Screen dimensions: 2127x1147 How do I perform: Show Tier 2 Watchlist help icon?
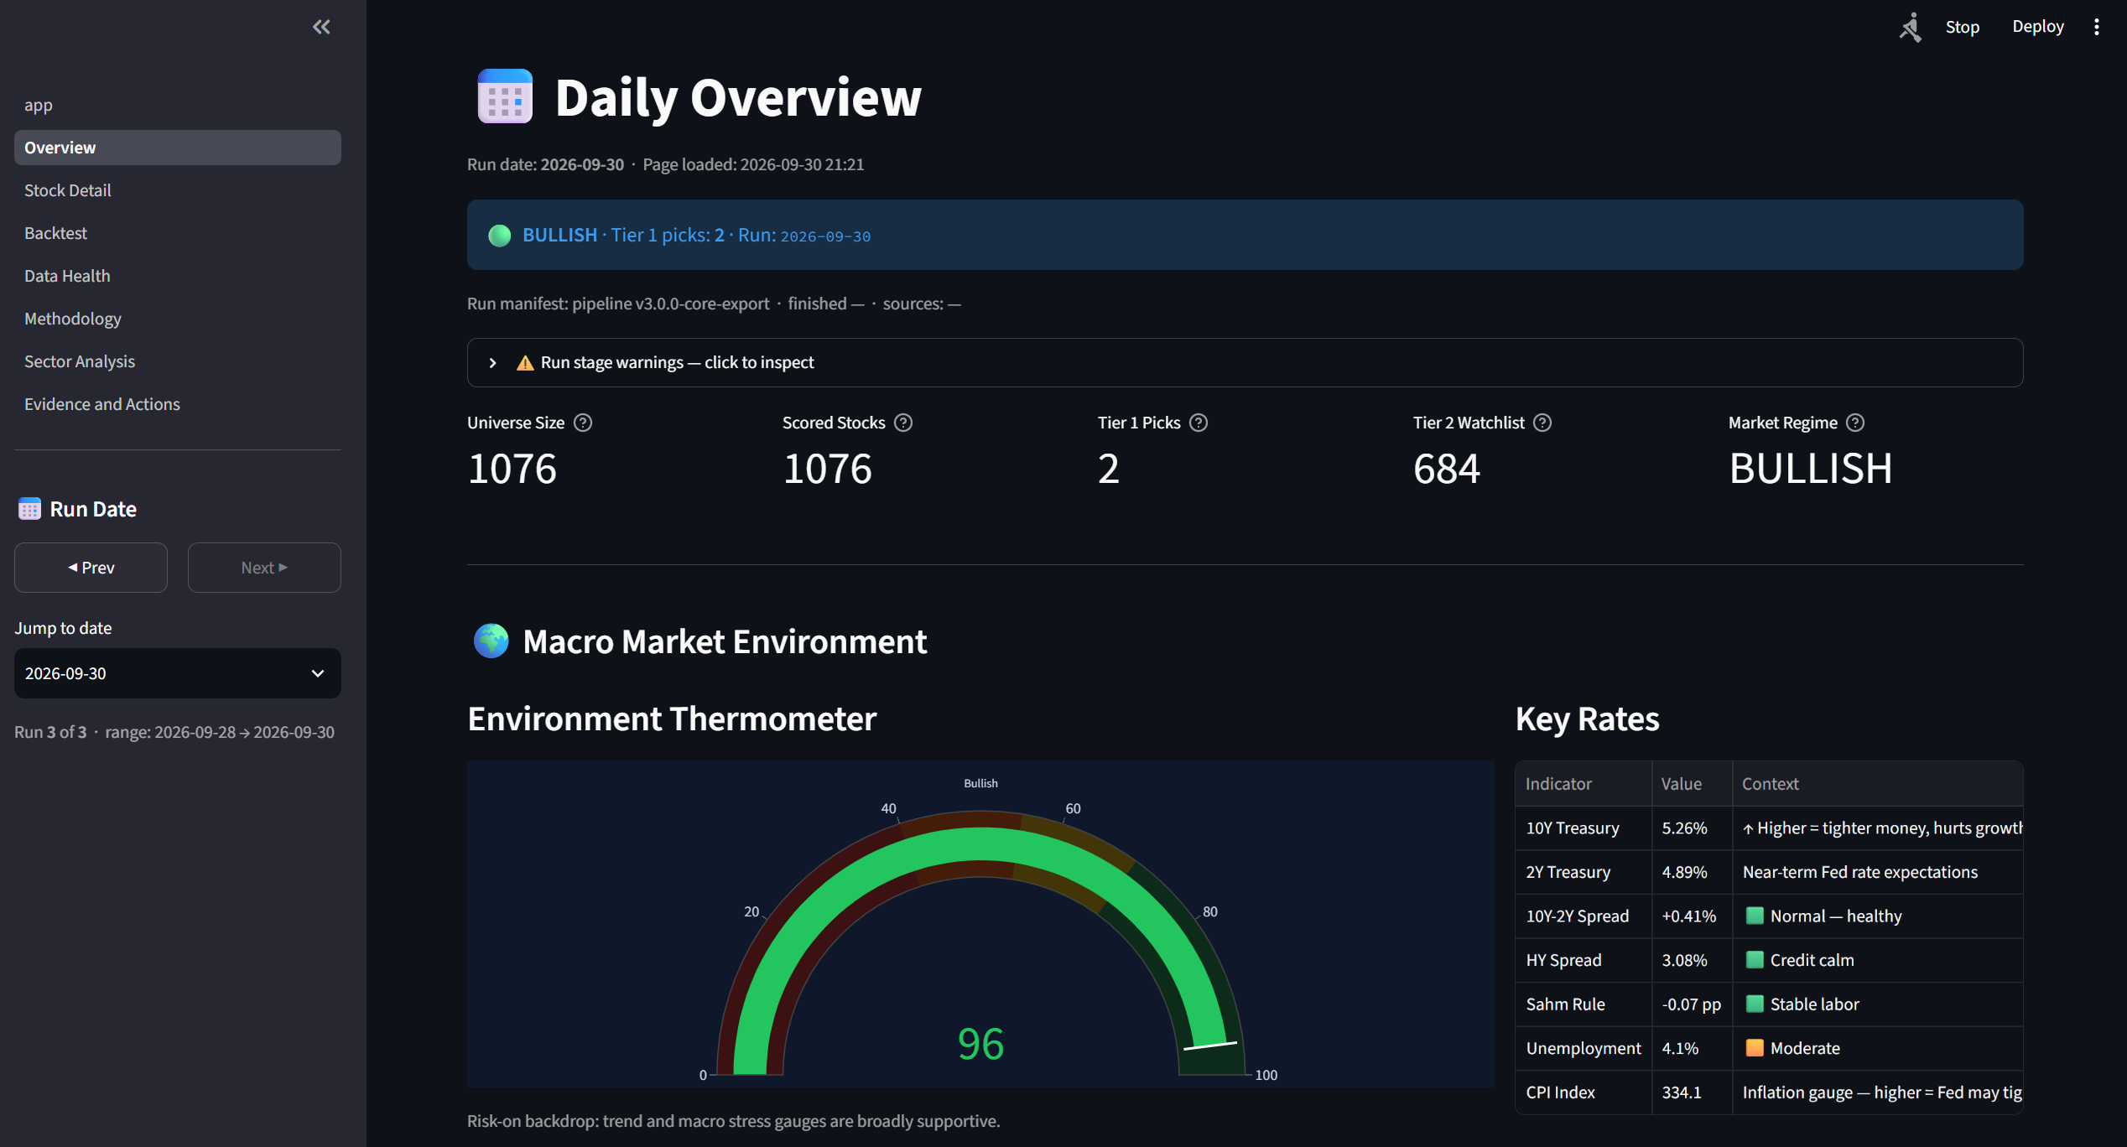tap(1542, 423)
